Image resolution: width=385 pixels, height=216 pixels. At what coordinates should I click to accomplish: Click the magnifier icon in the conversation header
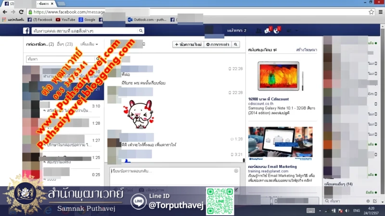click(x=235, y=45)
